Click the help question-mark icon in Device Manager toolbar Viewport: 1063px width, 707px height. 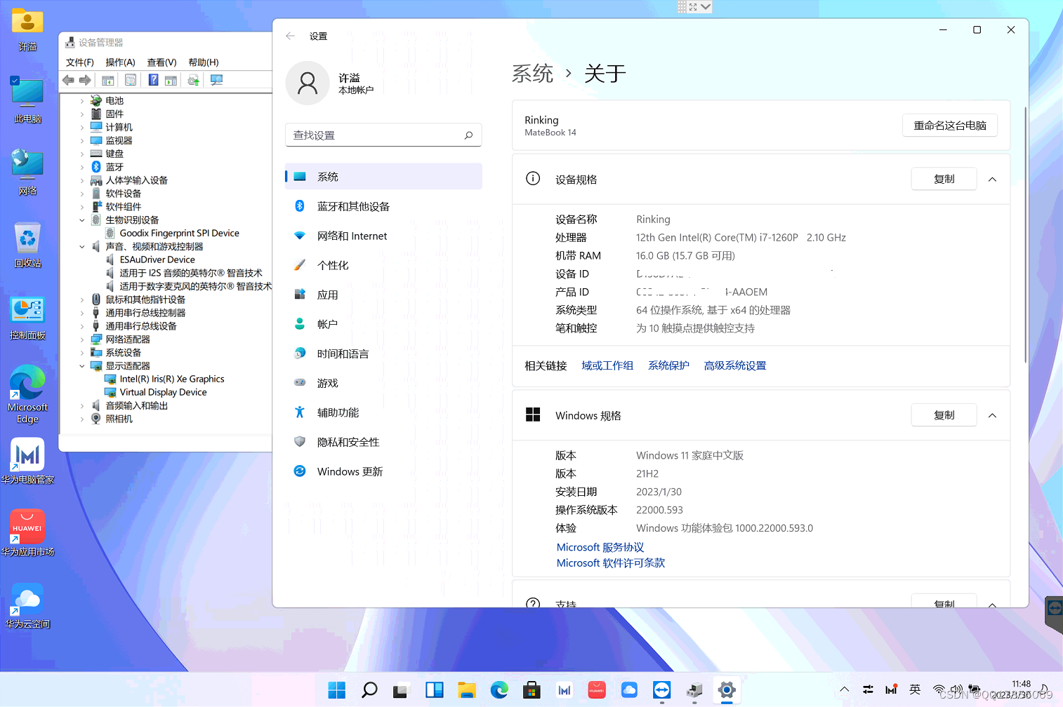tap(153, 80)
